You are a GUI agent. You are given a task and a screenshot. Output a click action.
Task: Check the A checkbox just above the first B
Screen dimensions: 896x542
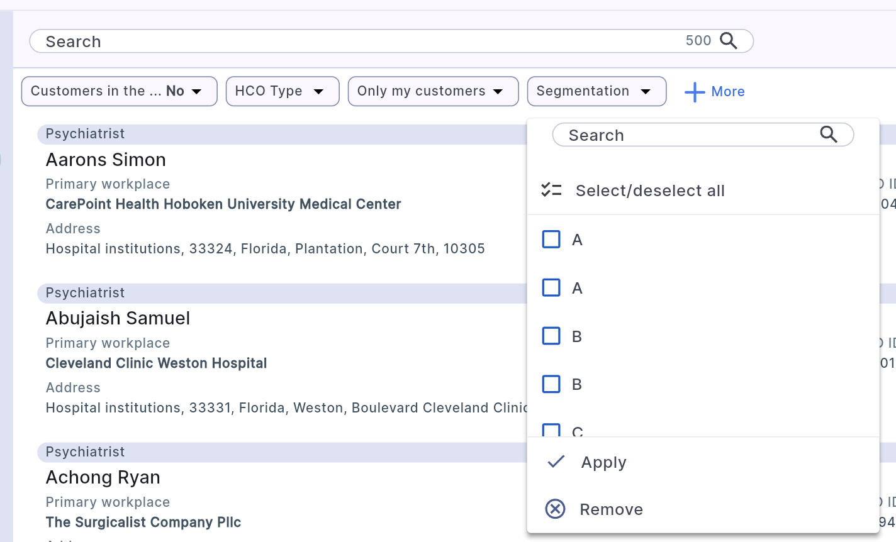pos(551,288)
